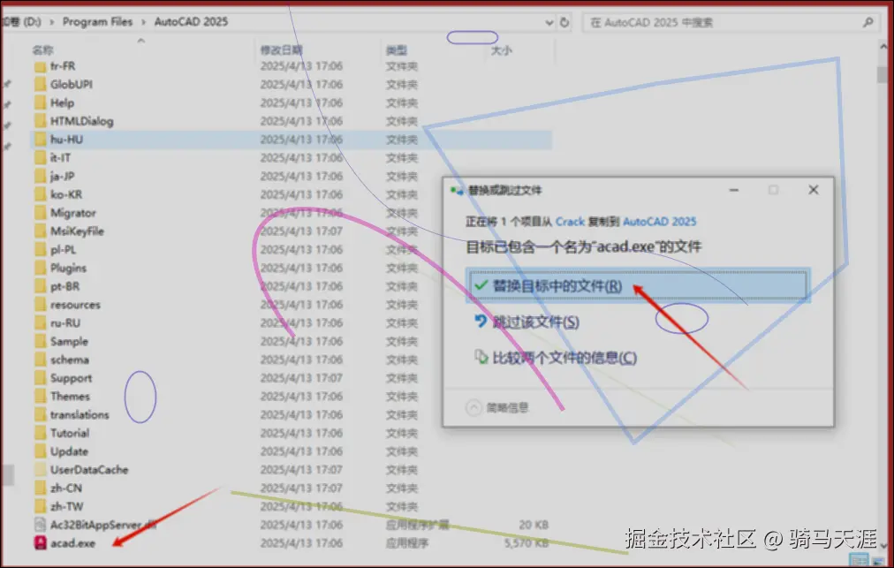
Task: Choose Replace the file in the destination
Action: 638,285
